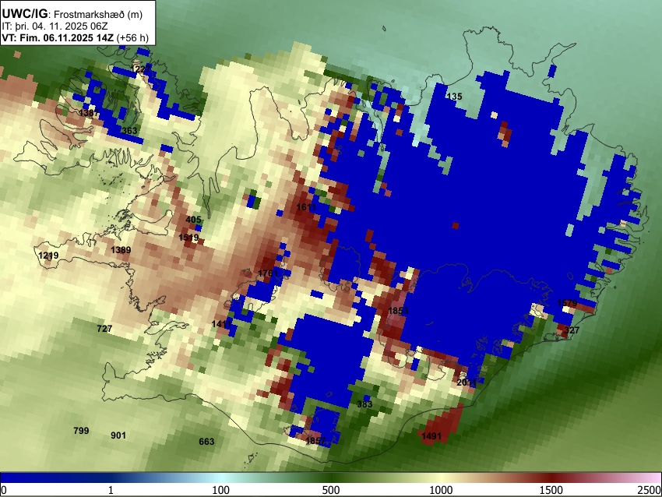Click the 1491 value off the south coast
The image size is (662, 497).
click(431, 436)
